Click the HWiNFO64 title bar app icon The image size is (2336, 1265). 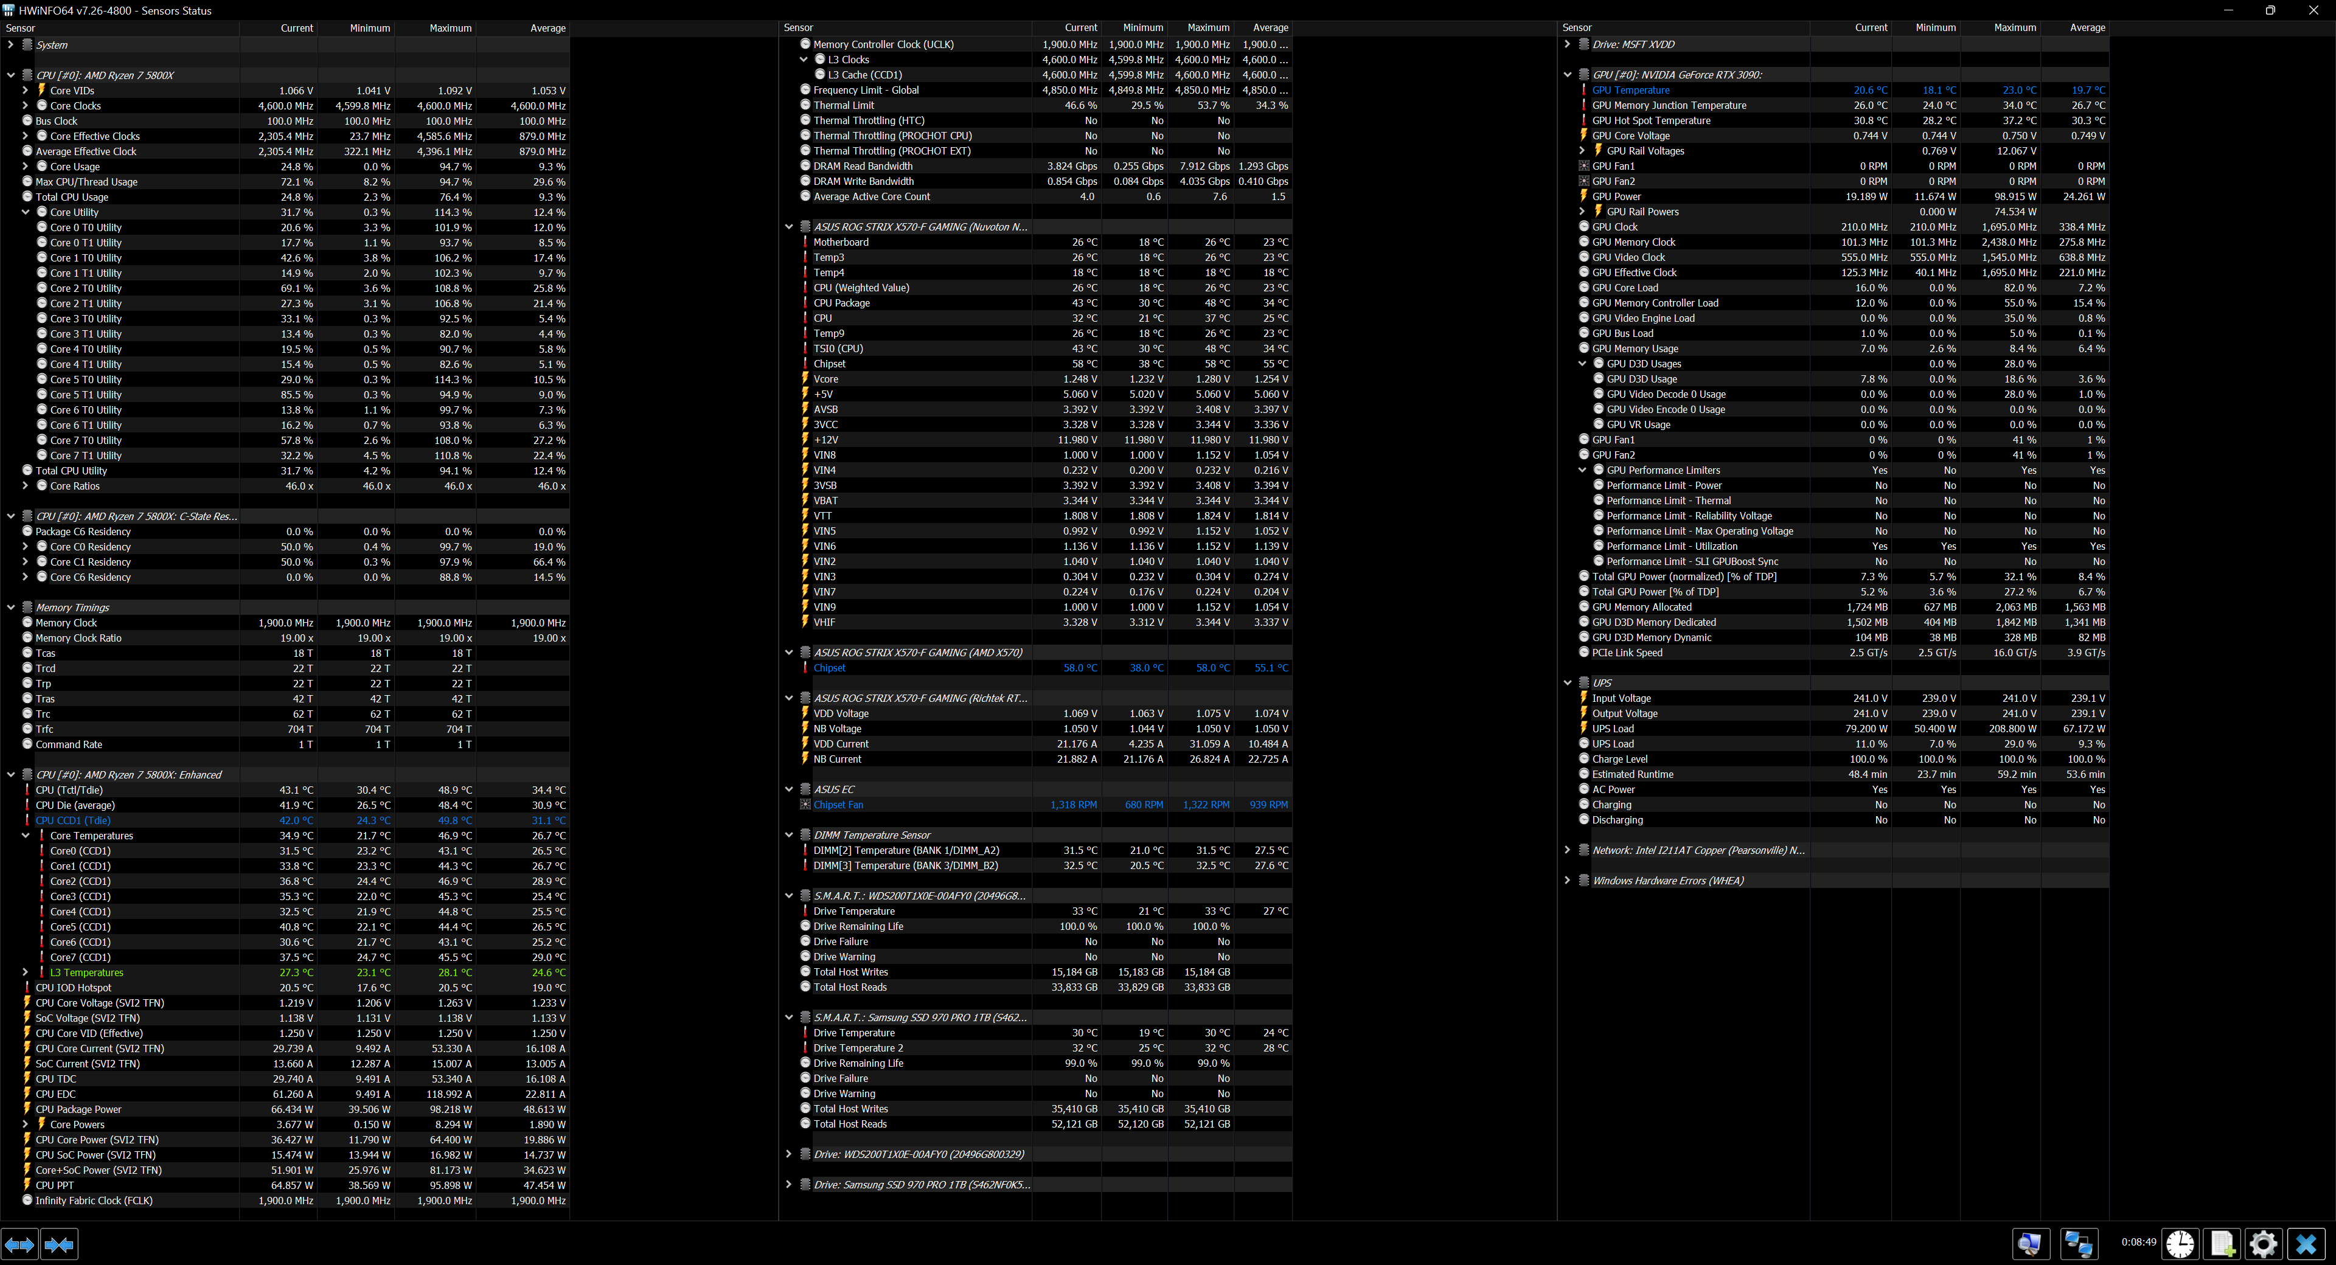(9, 10)
